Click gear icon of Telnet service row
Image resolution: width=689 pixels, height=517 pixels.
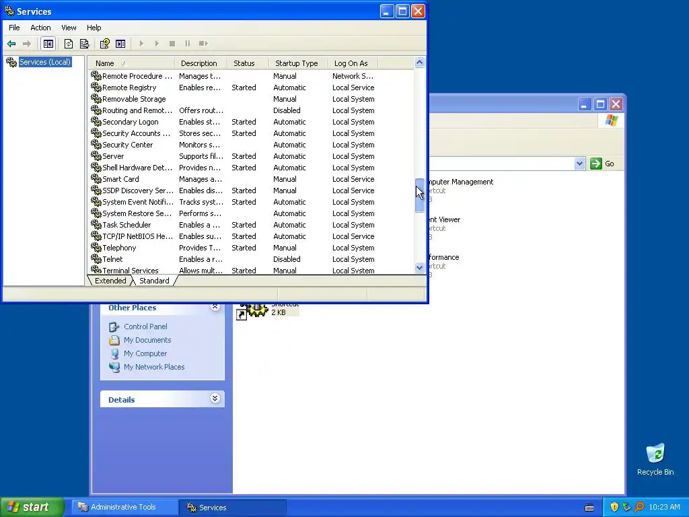tap(96, 258)
